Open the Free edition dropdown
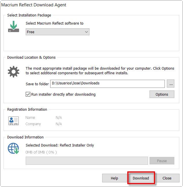Screen dimensions: 183x187 click(x=57, y=32)
